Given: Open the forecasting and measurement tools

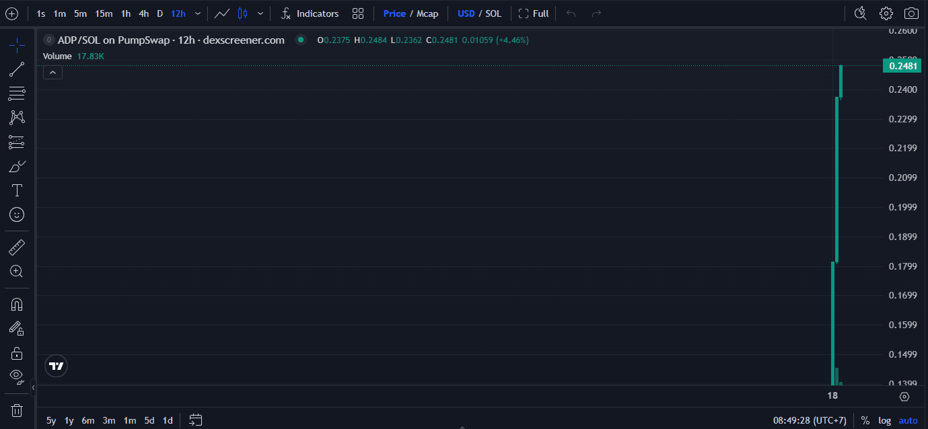Looking at the screenshot, I should (x=17, y=142).
